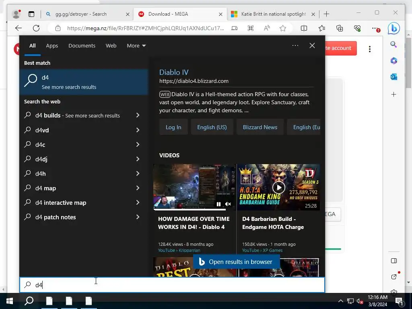This screenshot has width=412, height=309.
Task: Expand the d4 builds suggestion arrow
Action: coord(138,115)
